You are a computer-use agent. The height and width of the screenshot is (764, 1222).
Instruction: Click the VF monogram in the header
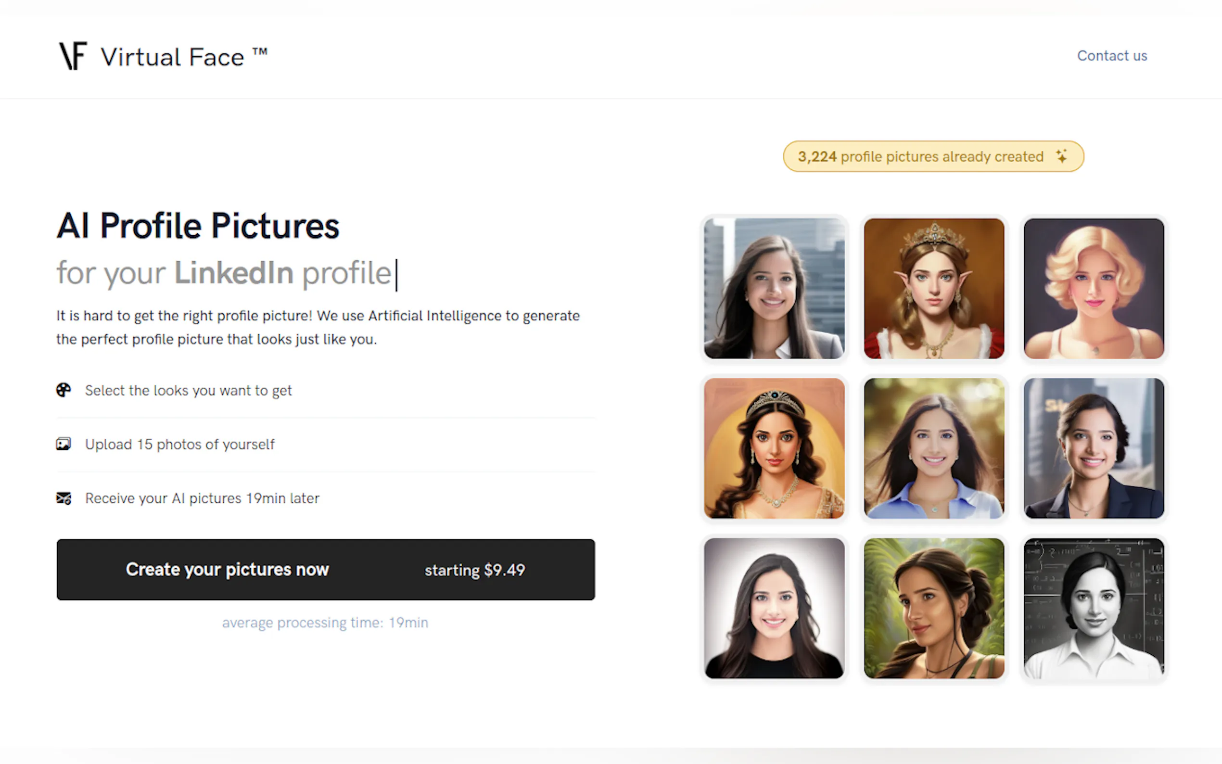point(74,56)
